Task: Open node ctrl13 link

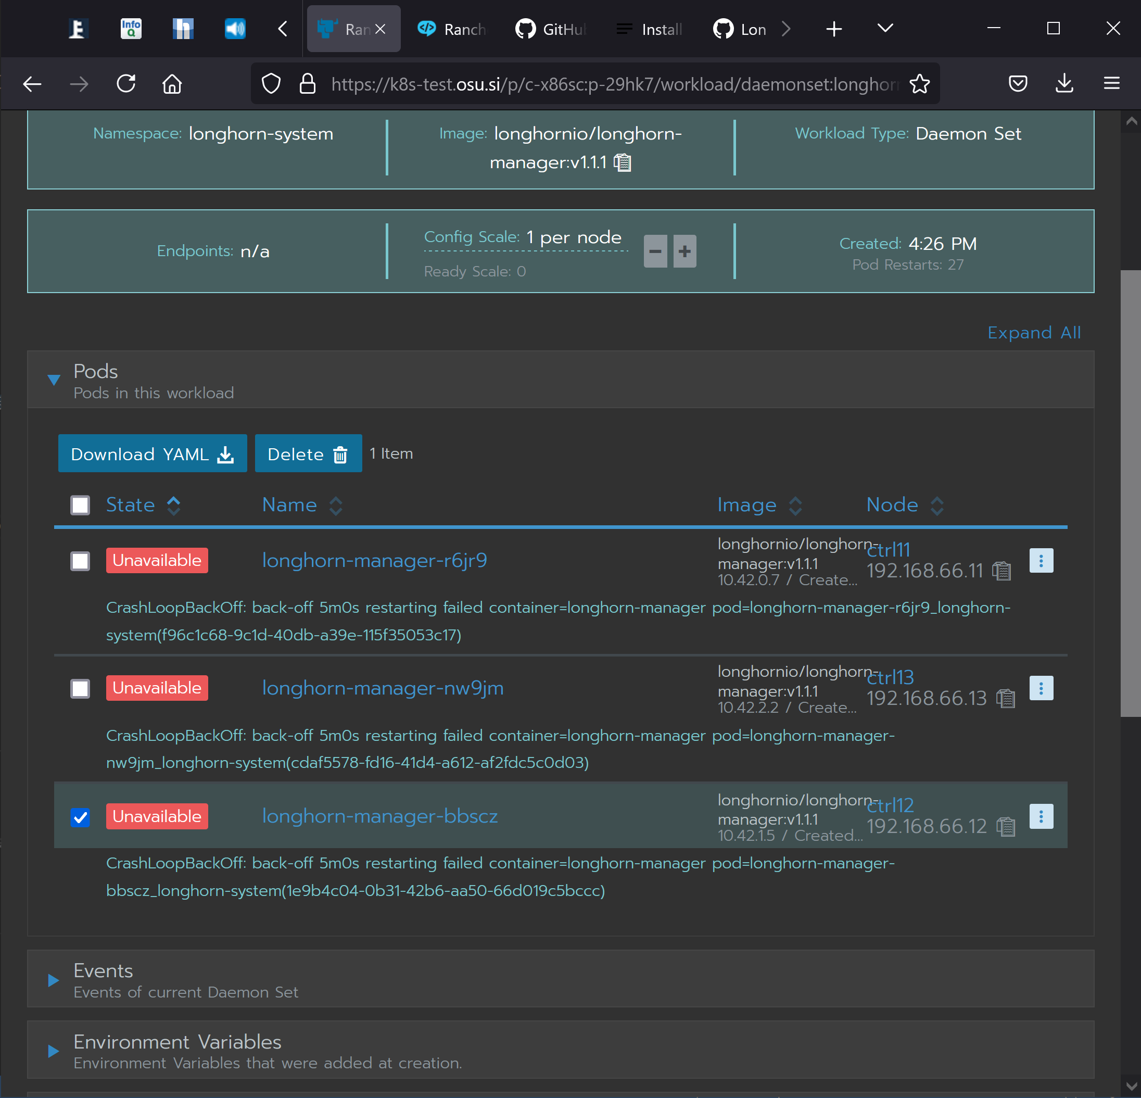Action: coord(890,677)
